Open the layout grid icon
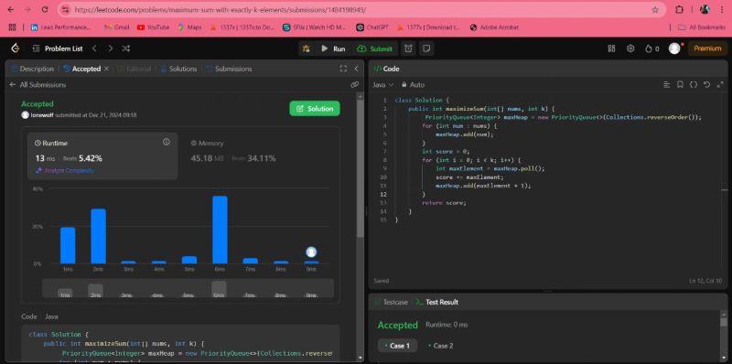Screen dimensions: 732x364 [611, 48]
